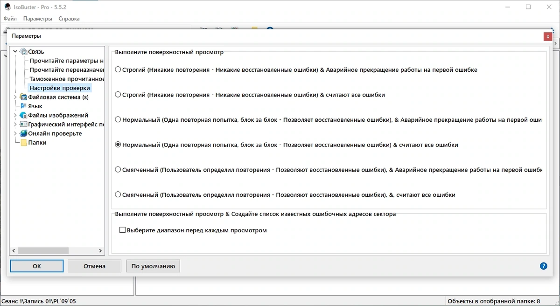
Task: Expand the Файлы изображений node
Action: (x=15, y=115)
